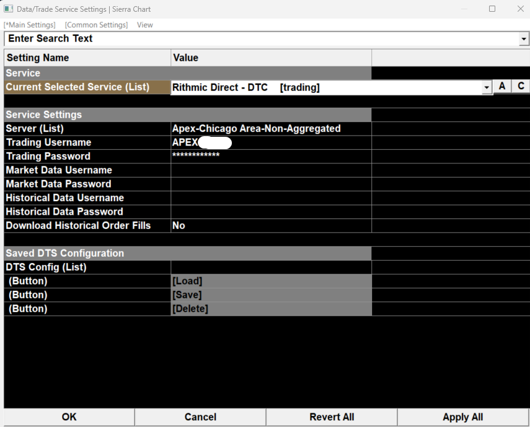
Task: Focus the Enter Search Text field
Action: point(262,38)
